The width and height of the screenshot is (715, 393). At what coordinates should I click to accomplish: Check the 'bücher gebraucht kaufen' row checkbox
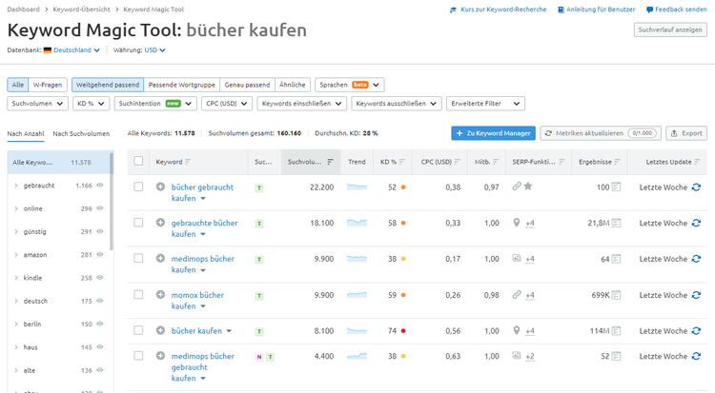click(138, 187)
